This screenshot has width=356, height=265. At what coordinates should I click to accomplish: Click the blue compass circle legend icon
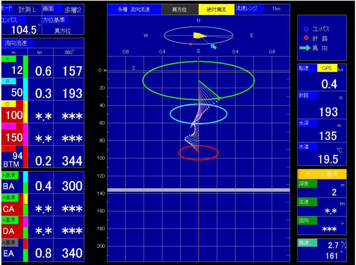click(306, 29)
